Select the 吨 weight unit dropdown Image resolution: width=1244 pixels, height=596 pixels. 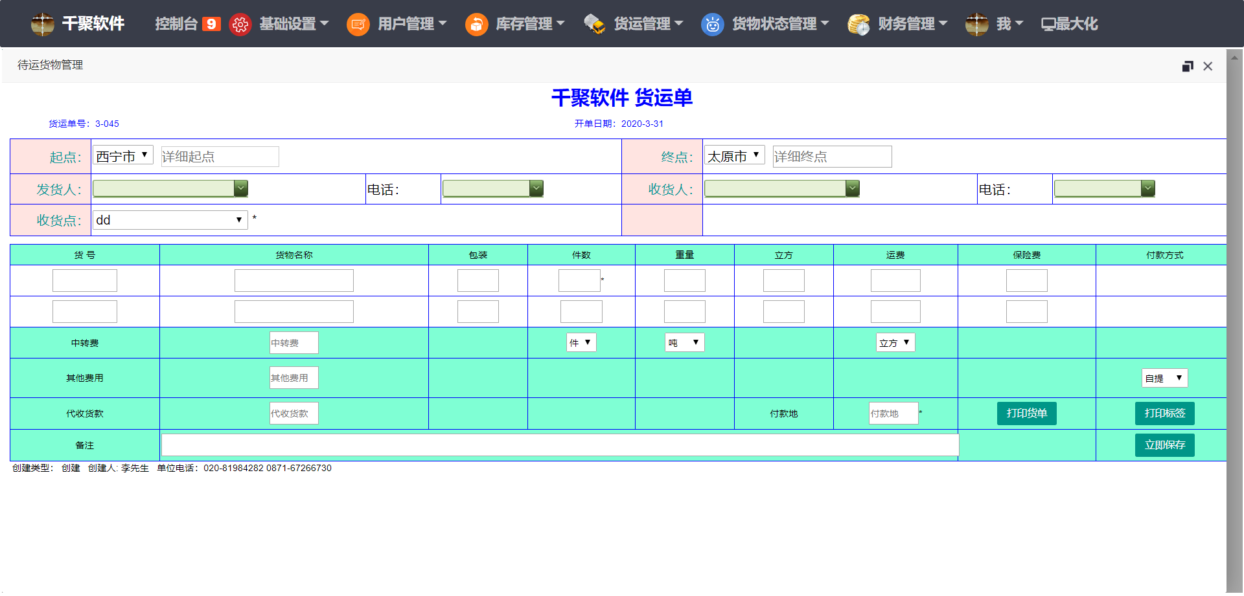(x=684, y=342)
